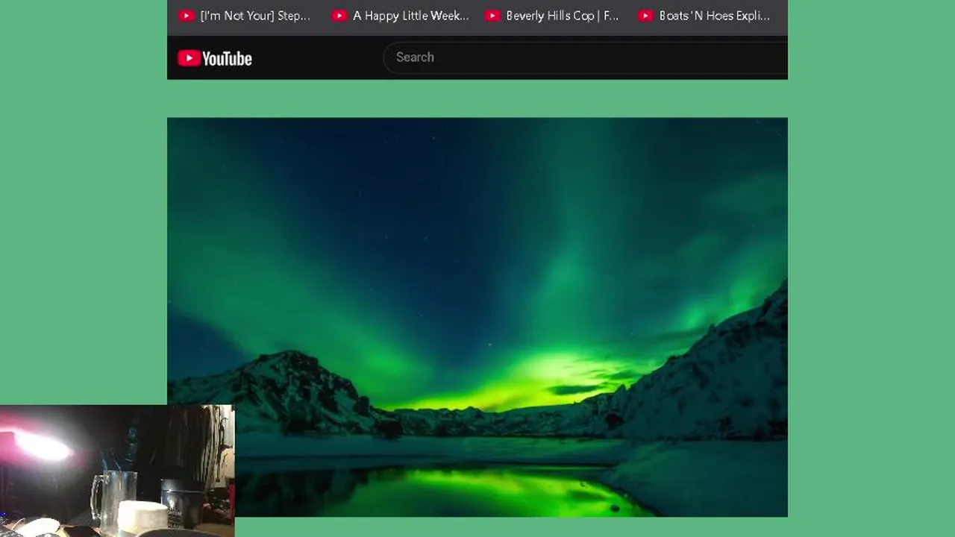The width and height of the screenshot is (955, 537).
Task: Click the webcam overlay with beer mug
Action: 117,471
